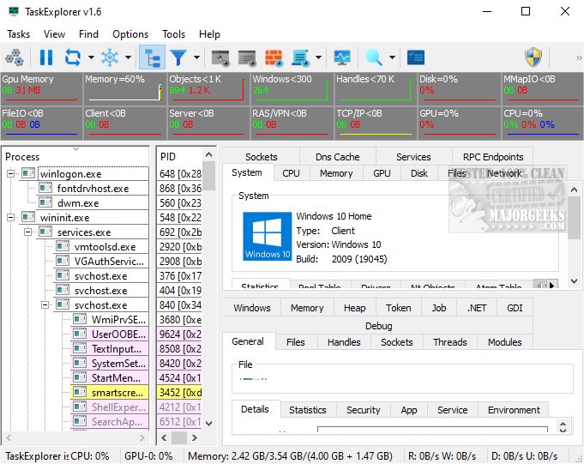Switch to the Dns Cache tab

point(337,157)
